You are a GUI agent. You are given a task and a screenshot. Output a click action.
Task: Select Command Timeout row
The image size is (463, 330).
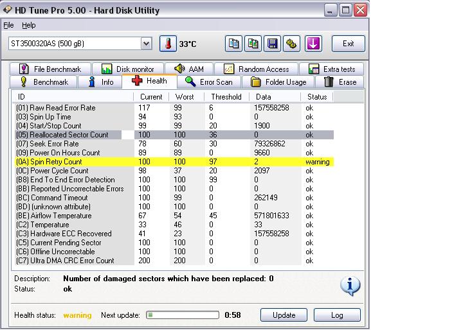click(174, 198)
